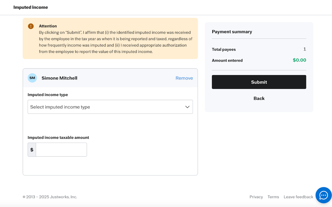
Task: Click the Simone Mitchell employee name
Action: (59, 78)
